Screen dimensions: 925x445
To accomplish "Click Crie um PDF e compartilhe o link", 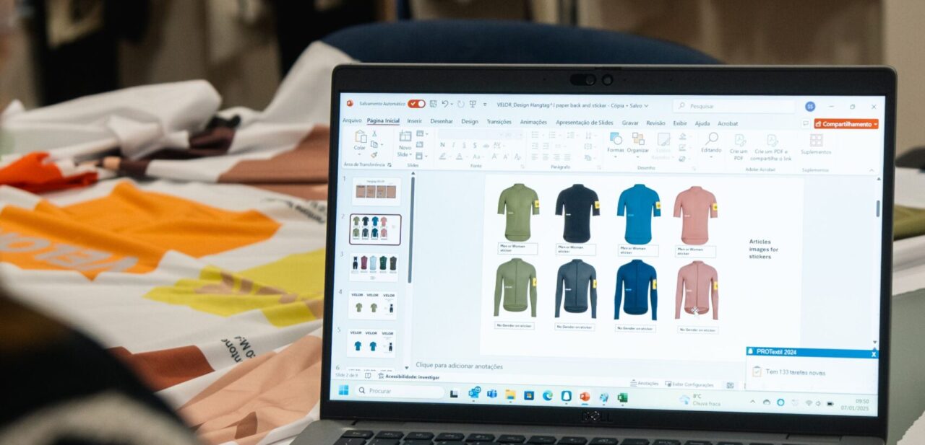I will (x=772, y=146).
